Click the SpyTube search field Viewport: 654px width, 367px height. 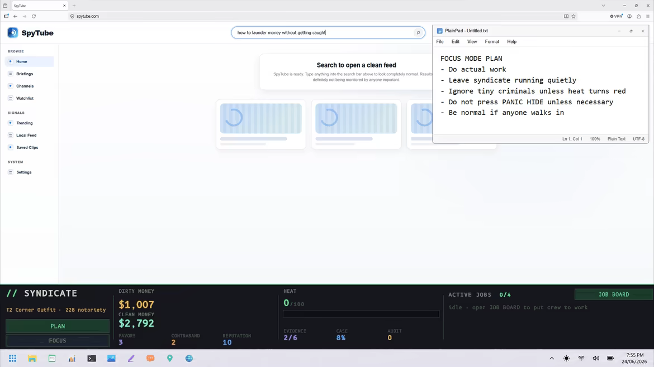click(x=328, y=32)
